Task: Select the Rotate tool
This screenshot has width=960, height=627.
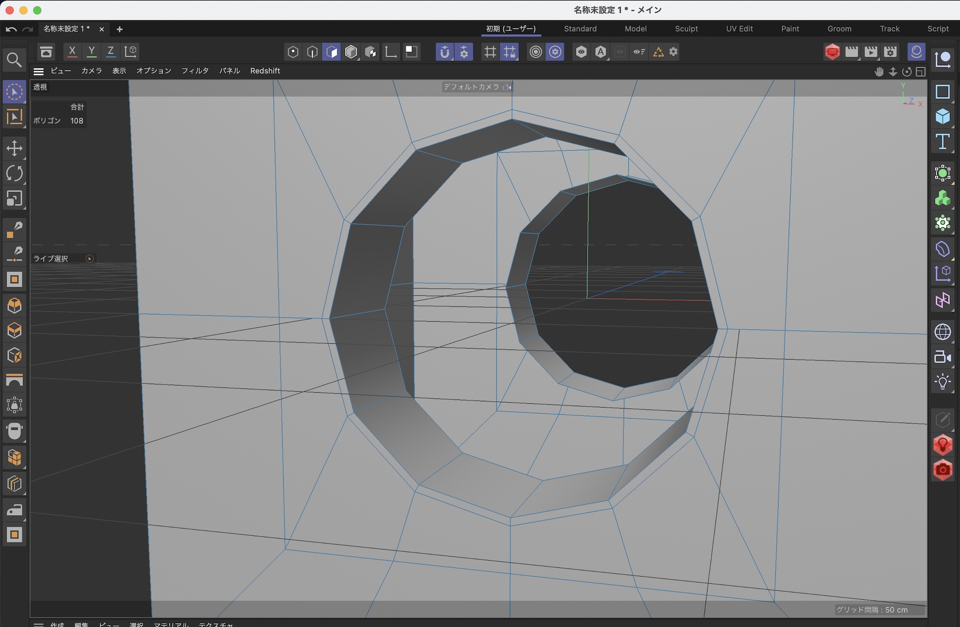Action: pos(14,173)
